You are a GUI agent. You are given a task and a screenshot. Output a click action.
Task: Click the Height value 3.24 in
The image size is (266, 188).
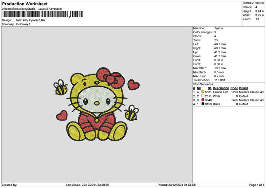tap(259, 11)
